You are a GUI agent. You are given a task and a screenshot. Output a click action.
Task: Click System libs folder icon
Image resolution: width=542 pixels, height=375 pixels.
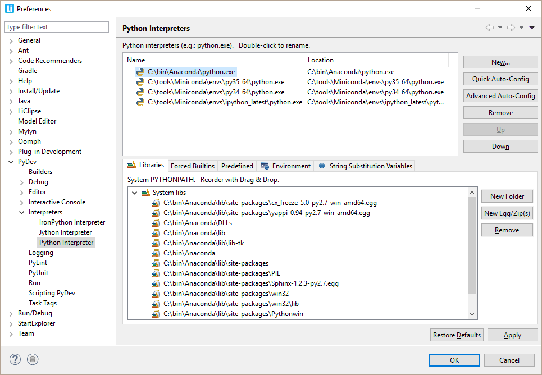[145, 193]
